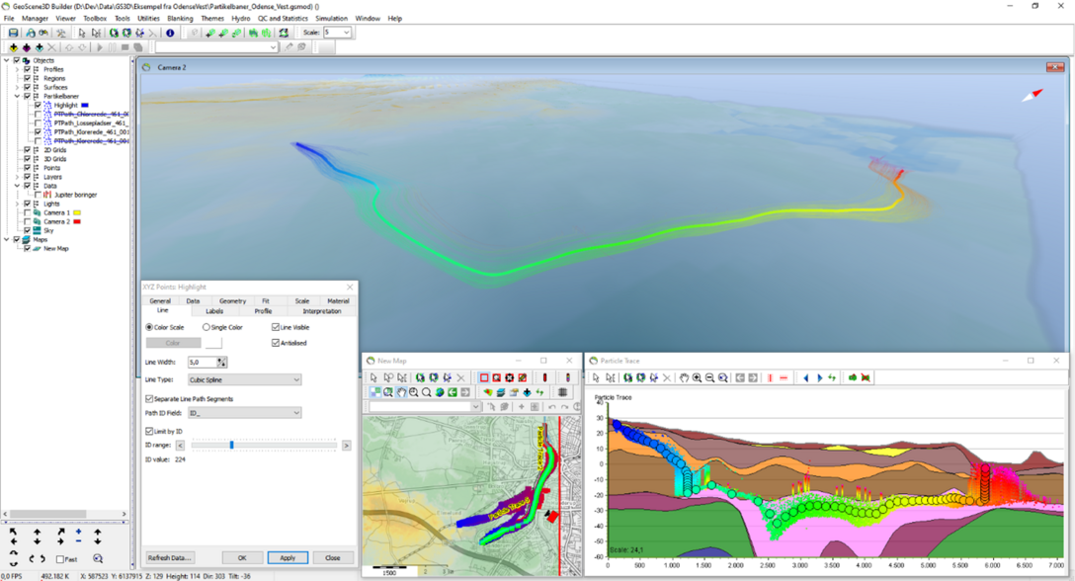The width and height of the screenshot is (1075, 581).
Task: Click the globe icon in New Map toolbar
Action: [440, 392]
